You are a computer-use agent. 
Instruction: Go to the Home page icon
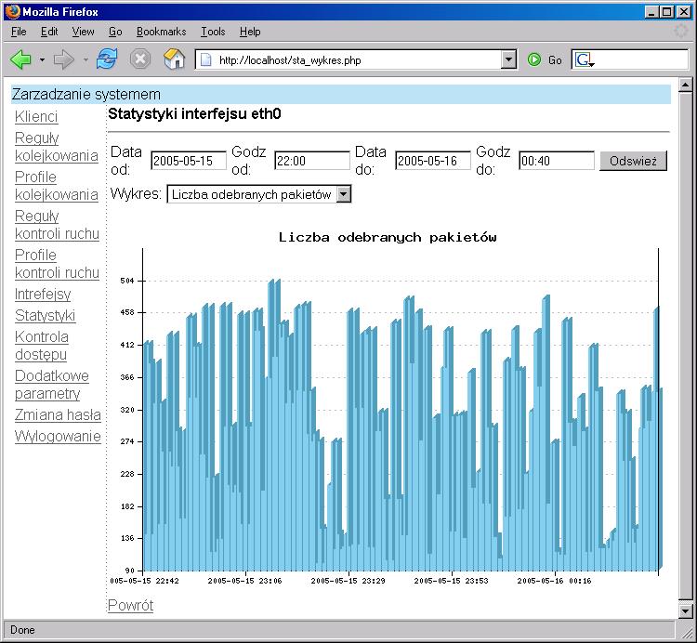click(x=174, y=59)
